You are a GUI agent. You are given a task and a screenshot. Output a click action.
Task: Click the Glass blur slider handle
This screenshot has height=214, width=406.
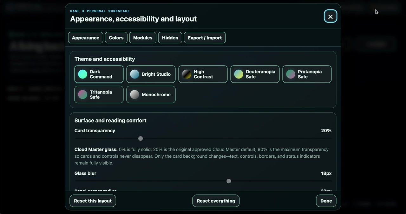coord(229,181)
